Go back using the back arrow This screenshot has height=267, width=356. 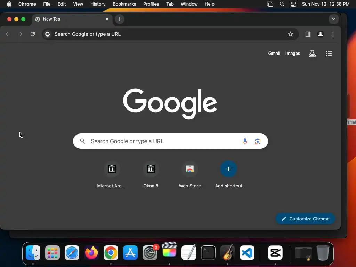pos(8,34)
